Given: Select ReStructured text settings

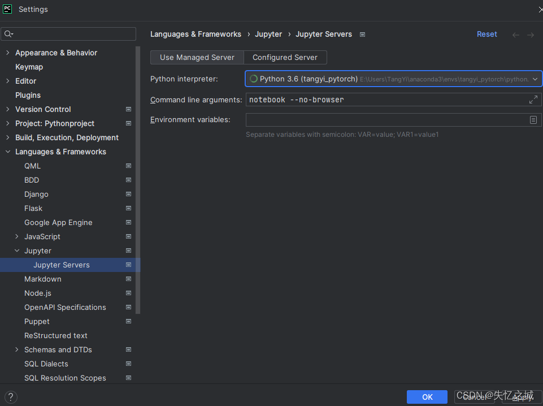Looking at the screenshot, I should 56,336.
